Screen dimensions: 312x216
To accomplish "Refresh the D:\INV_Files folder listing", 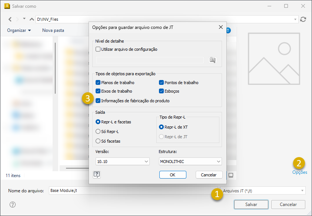I will coord(303,19).
